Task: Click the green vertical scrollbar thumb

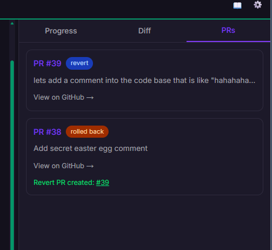Action: (12, 155)
